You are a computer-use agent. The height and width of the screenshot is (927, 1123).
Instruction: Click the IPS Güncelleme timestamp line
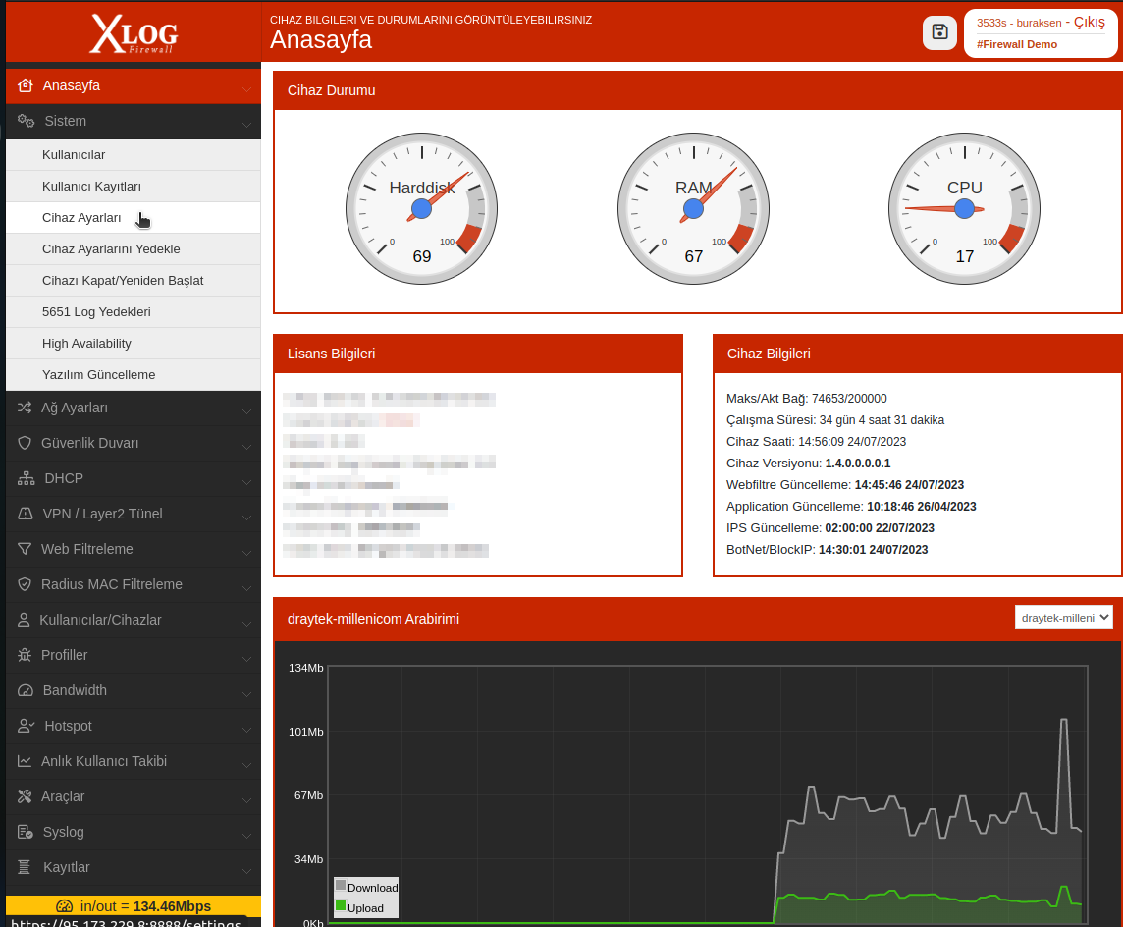[830, 528]
